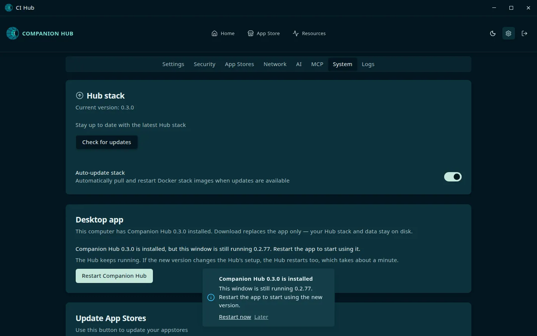This screenshot has height=336, width=537.
Task: Click the Companion Hub logo icon
Action: (x=13, y=34)
